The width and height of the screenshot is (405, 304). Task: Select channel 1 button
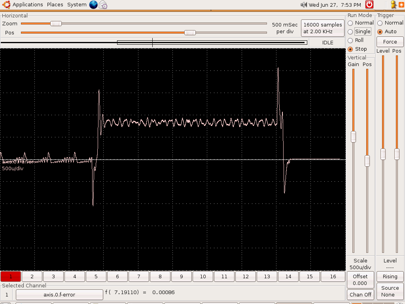11,277
